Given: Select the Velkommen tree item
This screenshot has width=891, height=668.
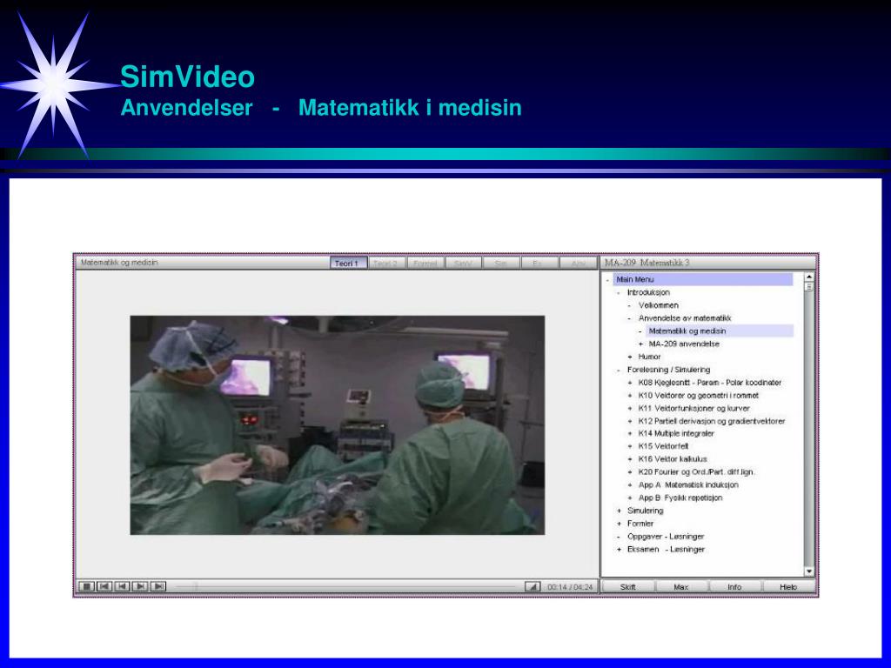Looking at the screenshot, I should coord(658,305).
